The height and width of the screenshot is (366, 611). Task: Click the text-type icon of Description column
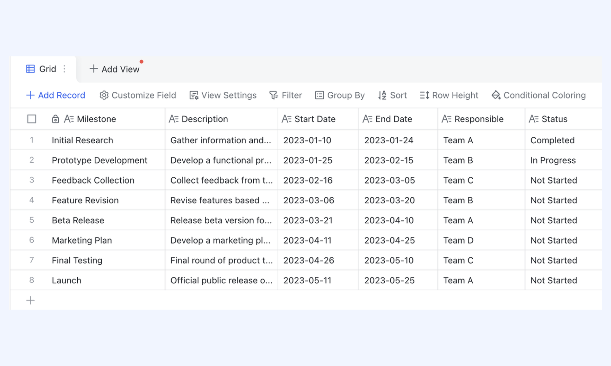(174, 119)
